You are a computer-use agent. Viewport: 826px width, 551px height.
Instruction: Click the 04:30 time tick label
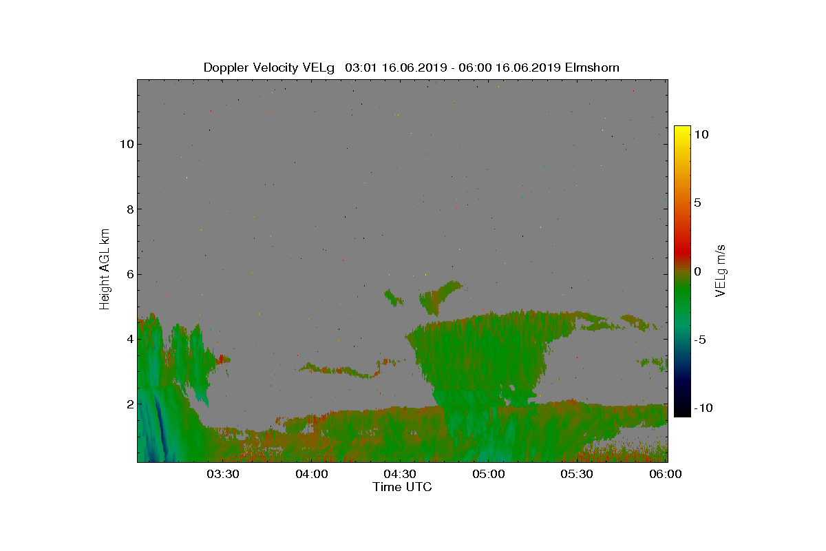[x=400, y=474]
